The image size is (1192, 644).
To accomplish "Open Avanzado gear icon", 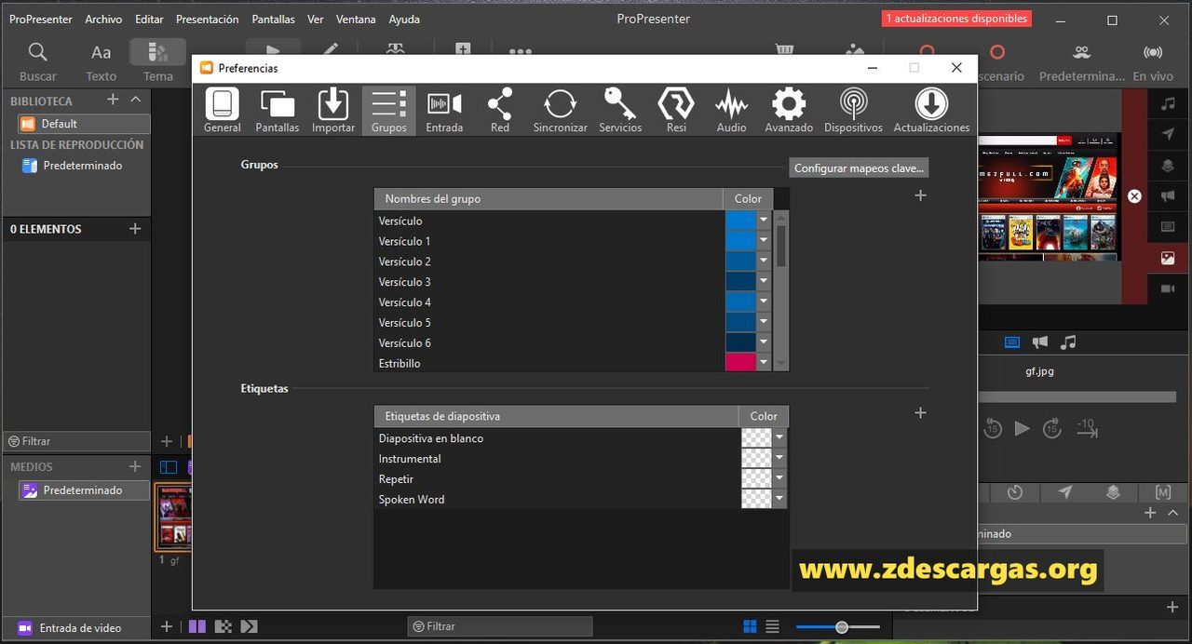I will [x=789, y=110].
